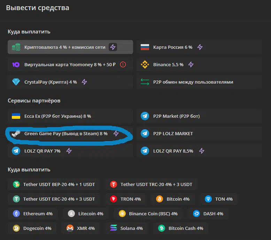Choose Tether USDT ERC-20 4% + 3 USDT

tap(54, 199)
